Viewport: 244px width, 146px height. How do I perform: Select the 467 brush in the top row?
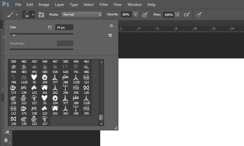click(x=55, y=62)
